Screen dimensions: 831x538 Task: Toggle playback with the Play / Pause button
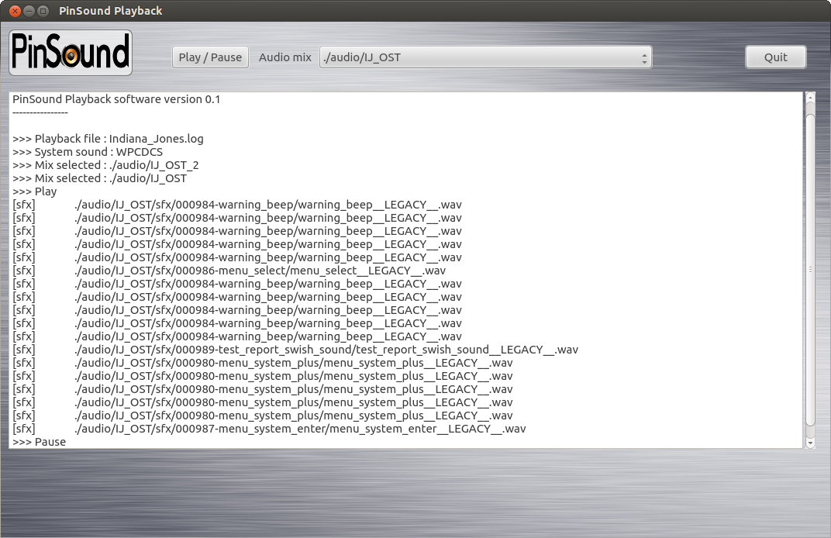tap(210, 57)
